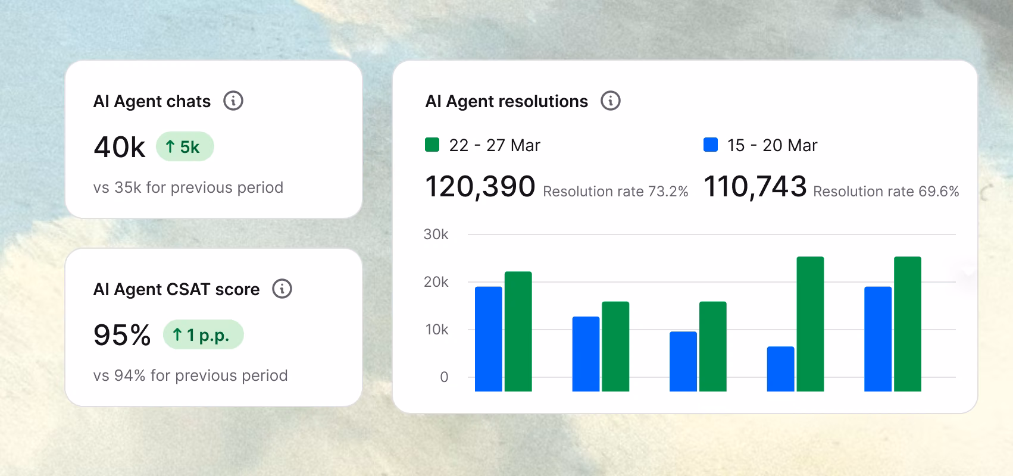
Task: Click the AI Agent chats title
Action: pos(152,101)
